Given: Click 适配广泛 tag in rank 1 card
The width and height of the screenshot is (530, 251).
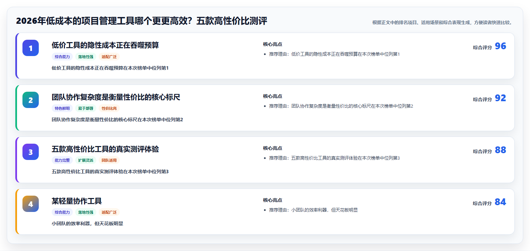Looking at the screenshot, I should [109, 57].
